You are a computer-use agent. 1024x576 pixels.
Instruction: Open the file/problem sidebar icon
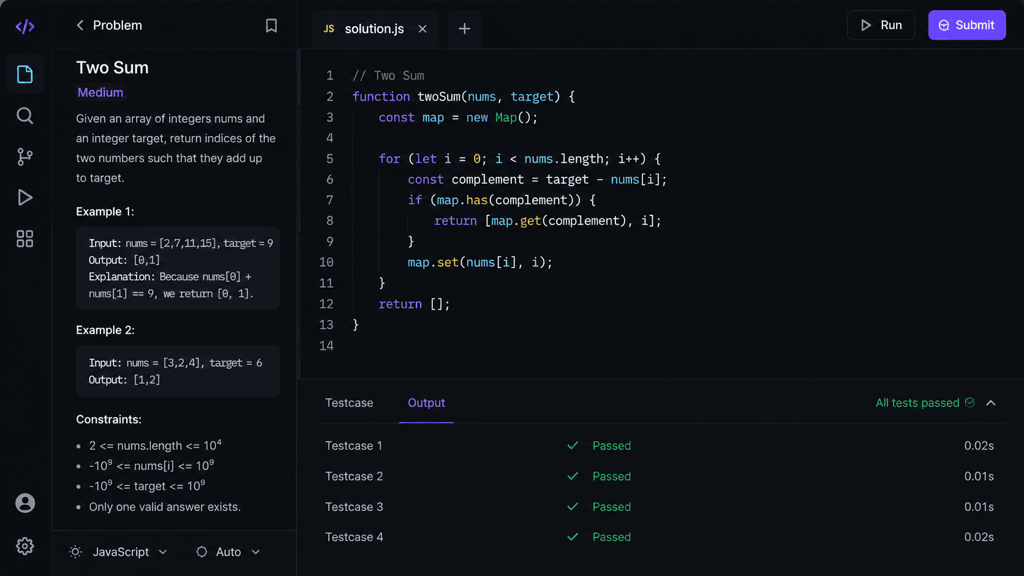(x=25, y=75)
